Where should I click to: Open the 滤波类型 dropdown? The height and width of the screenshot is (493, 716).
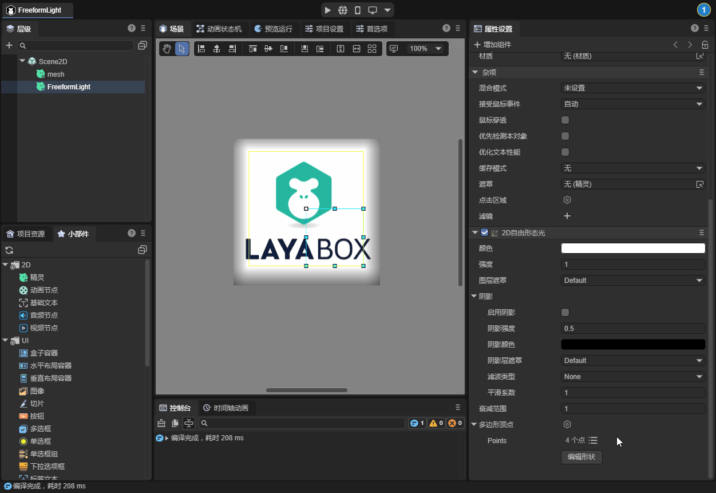point(632,377)
